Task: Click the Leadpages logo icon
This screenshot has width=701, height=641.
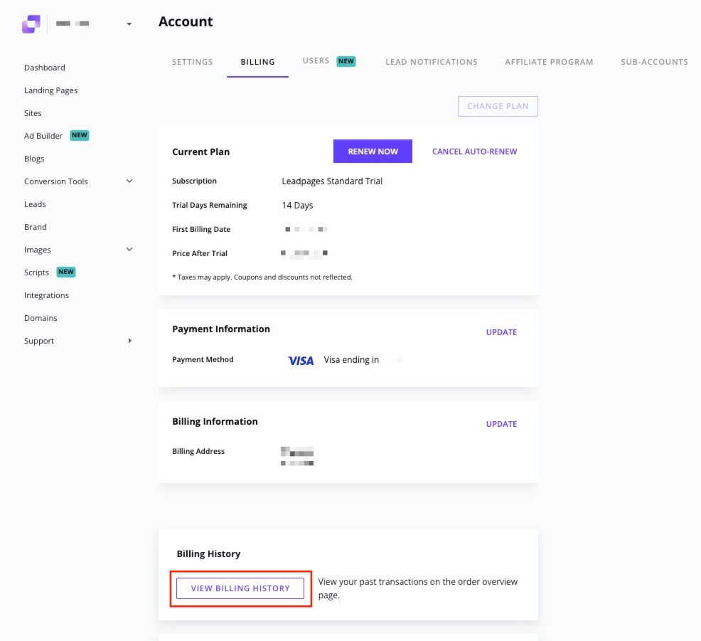Action: point(31,23)
